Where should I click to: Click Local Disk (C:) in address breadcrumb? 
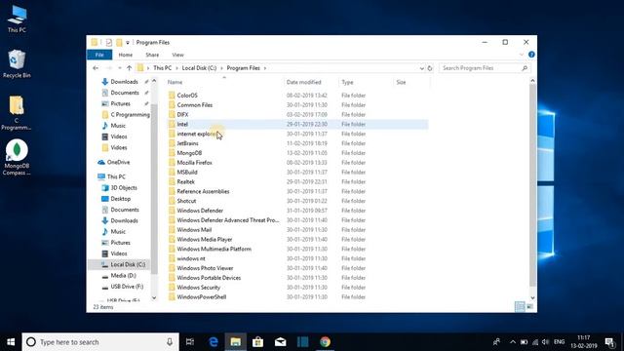[199, 68]
